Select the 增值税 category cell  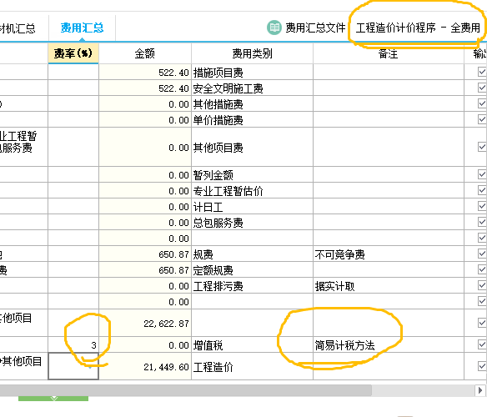coord(252,345)
